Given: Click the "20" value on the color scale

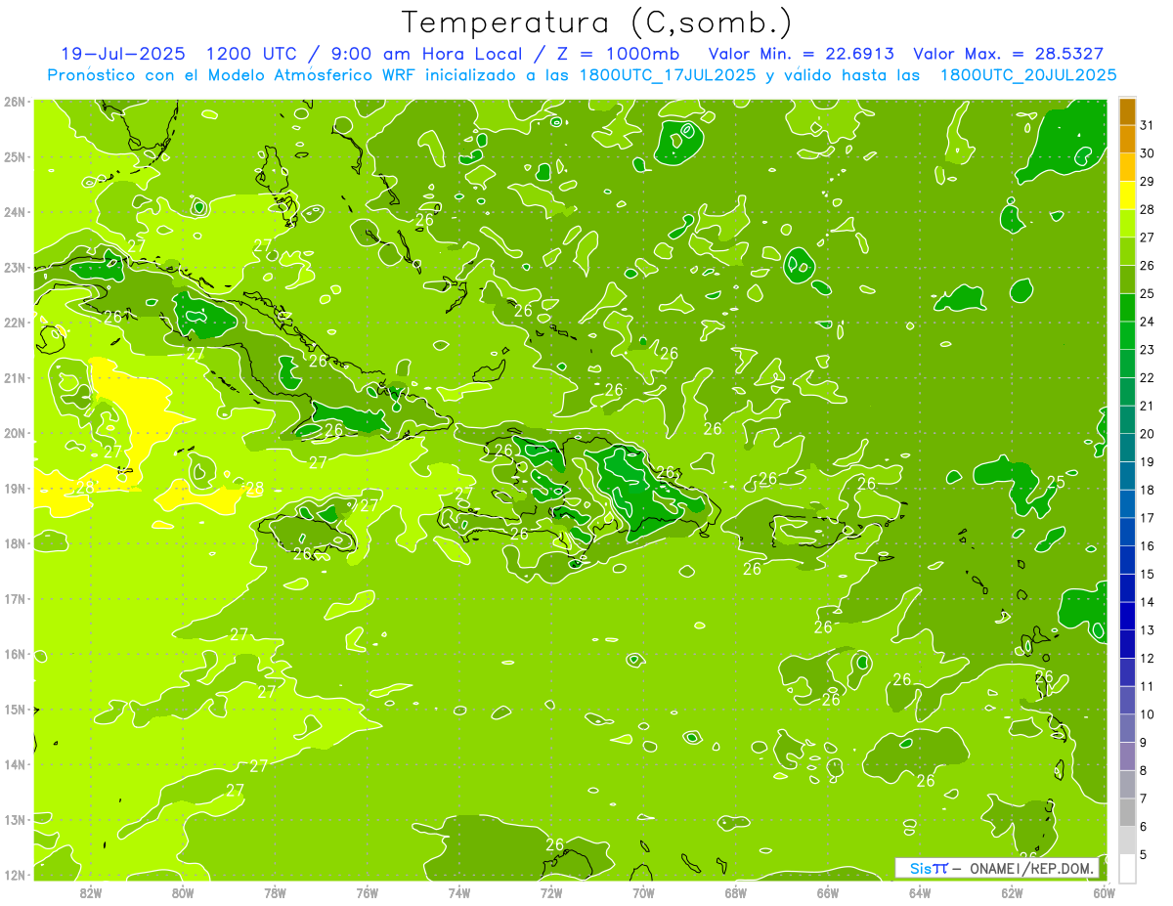Looking at the screenshot, I should 1148,434.
